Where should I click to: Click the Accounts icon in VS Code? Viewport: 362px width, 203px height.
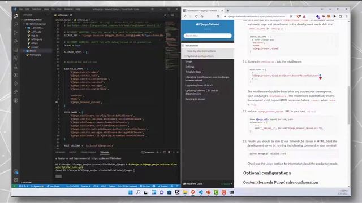15,171
